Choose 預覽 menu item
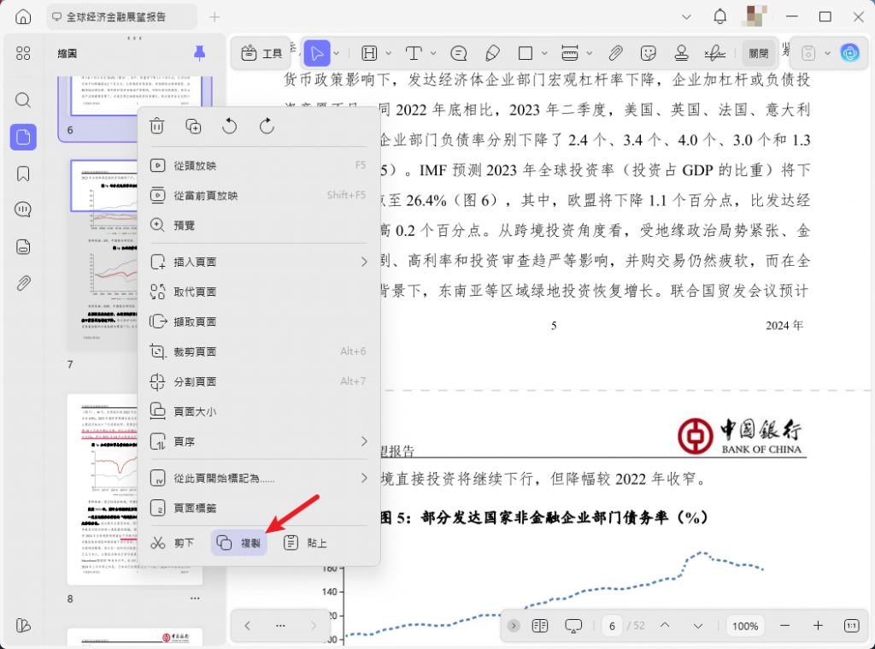The image size is (875, 649). point(258,225)
